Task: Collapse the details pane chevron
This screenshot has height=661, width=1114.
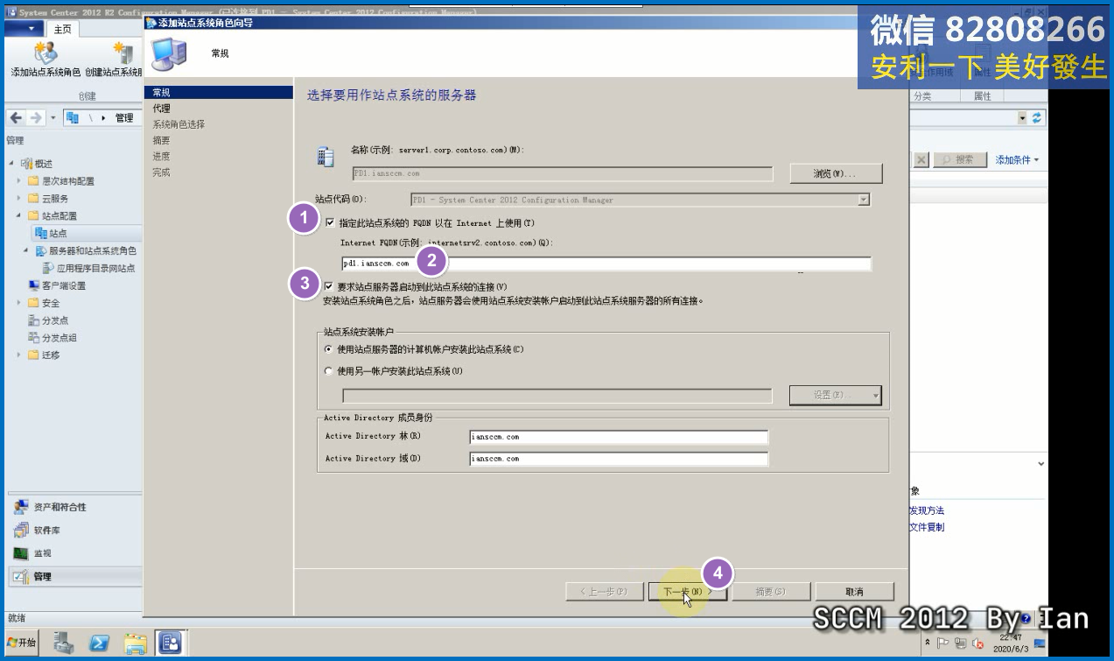Action: [1040, 463]
